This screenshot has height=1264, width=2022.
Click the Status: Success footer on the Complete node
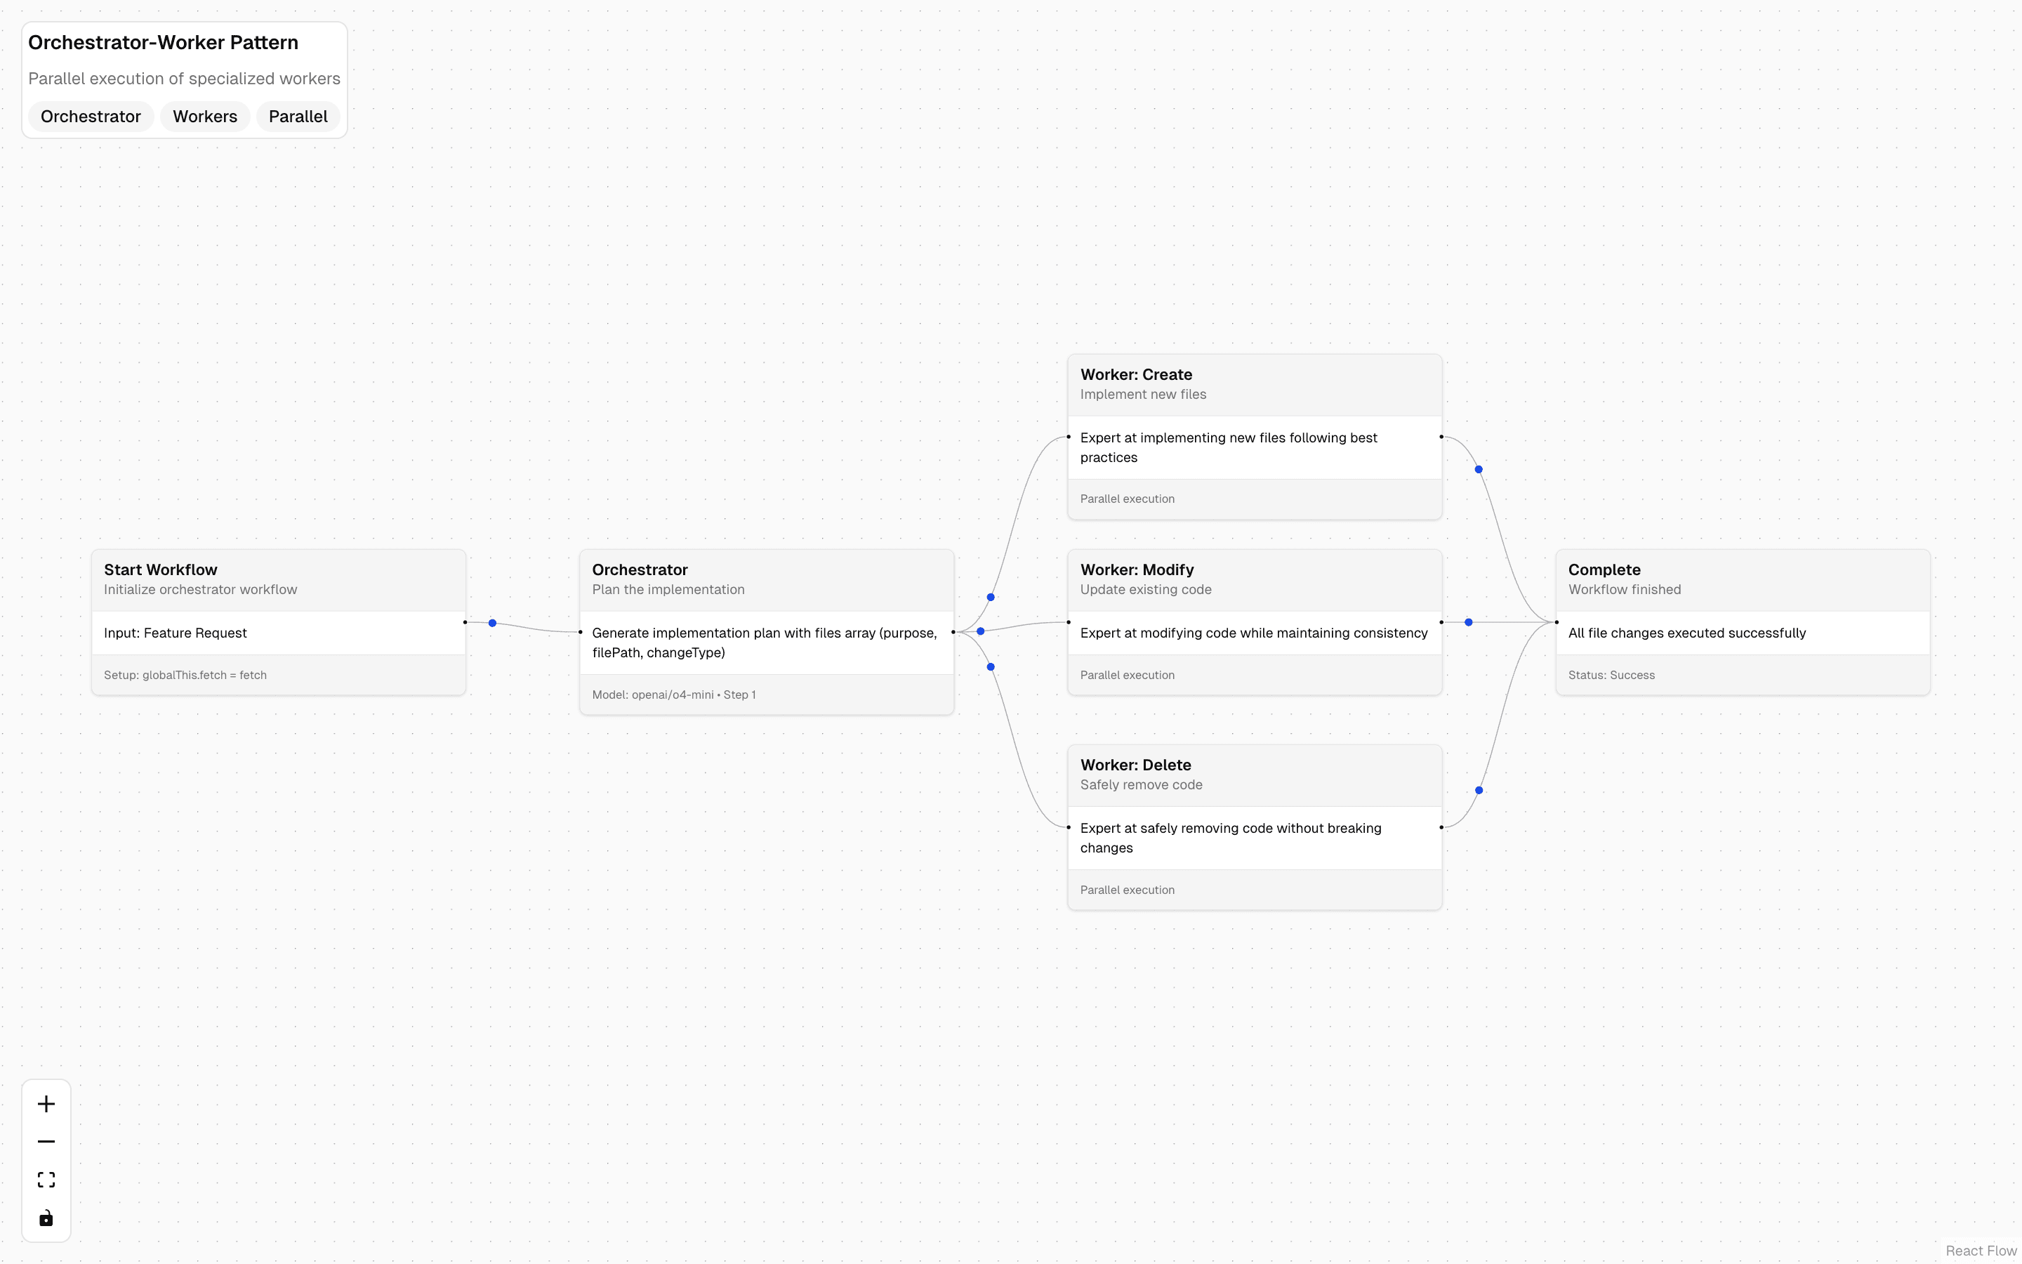pos(1611,675)
